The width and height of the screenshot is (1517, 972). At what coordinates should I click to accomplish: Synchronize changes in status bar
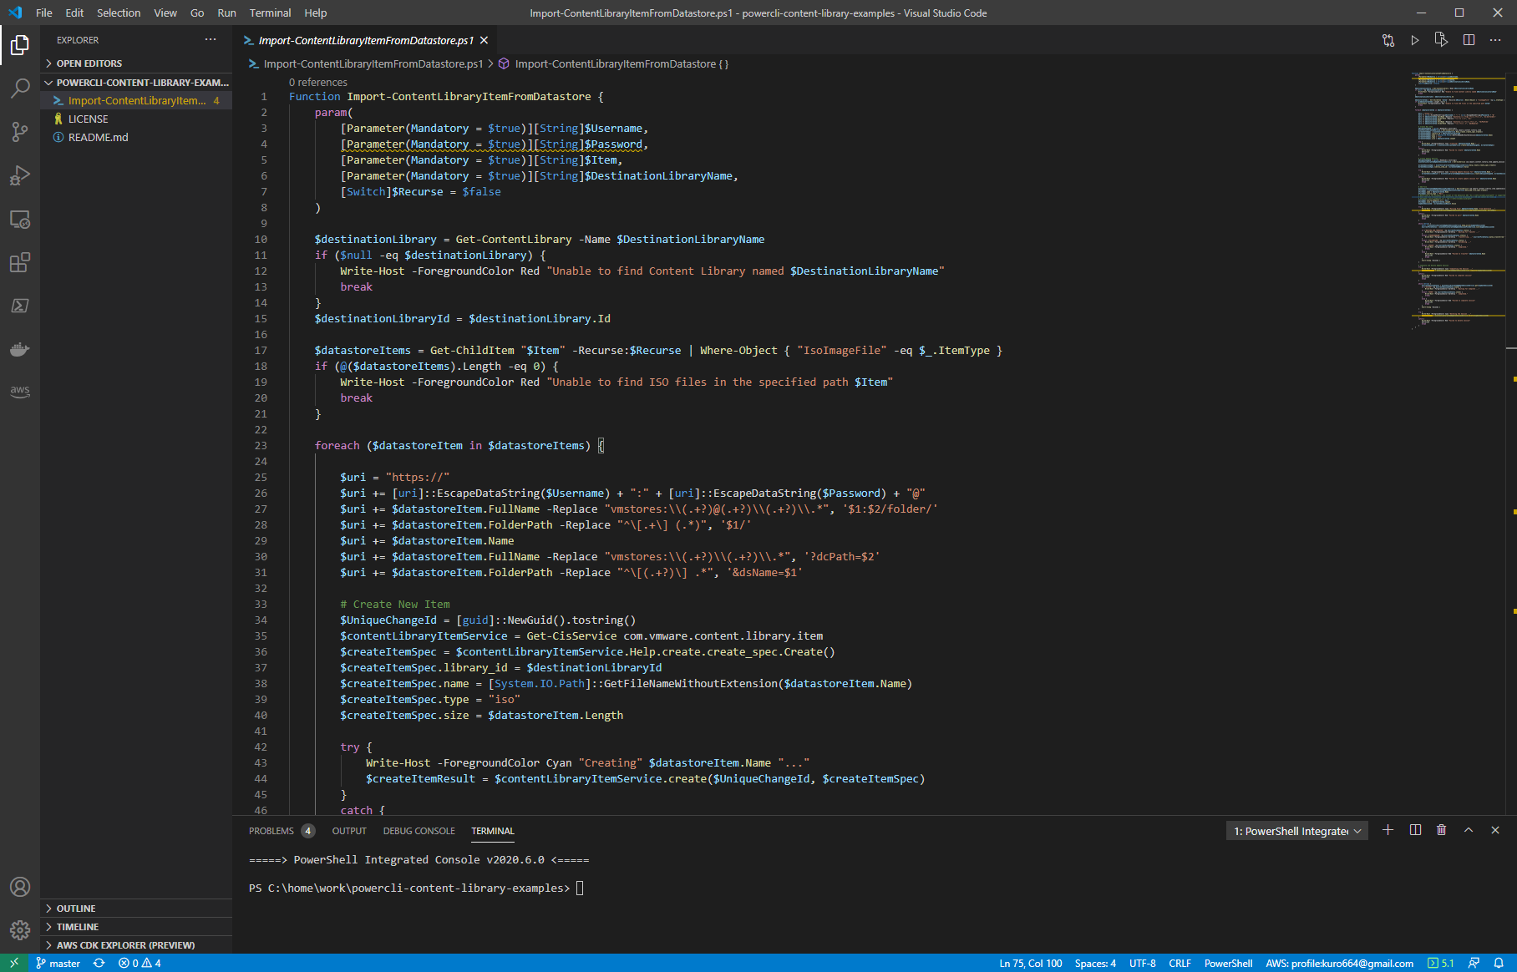tap(99, 963)
